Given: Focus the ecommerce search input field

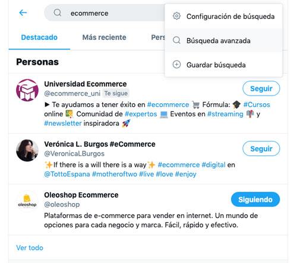Looking at the screenshot, I should (105, 13).
